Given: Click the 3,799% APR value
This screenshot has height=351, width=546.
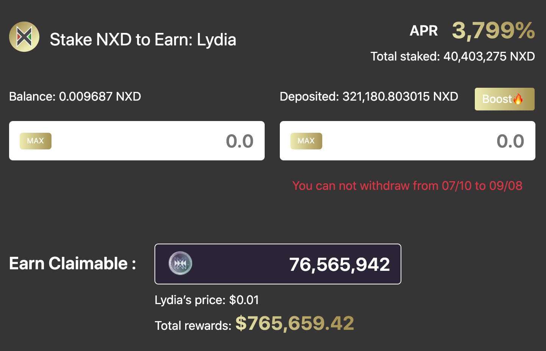Looking at the screenshot, I should pyautogui.click(x=493, y=31).
